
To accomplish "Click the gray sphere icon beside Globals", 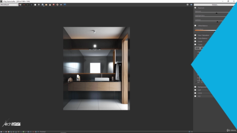I will [x=188, y=5].
